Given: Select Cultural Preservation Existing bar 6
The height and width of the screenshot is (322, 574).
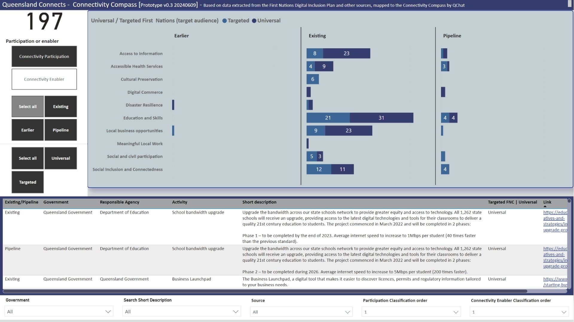Looking at the screenshot, I should click(313, 79).
